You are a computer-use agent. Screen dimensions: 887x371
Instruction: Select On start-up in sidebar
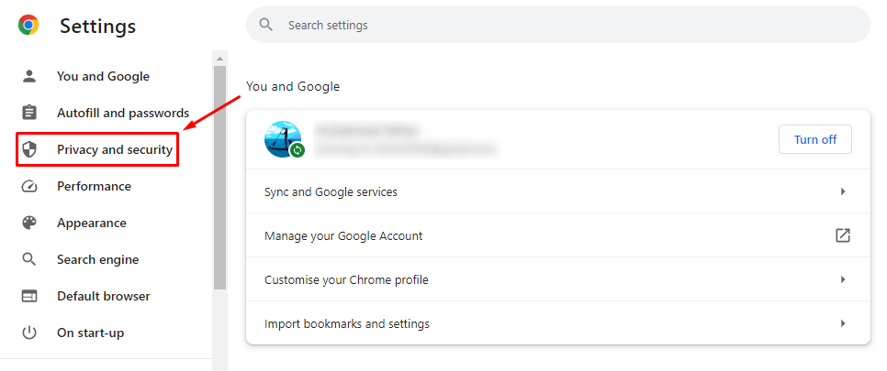point(91,333)
